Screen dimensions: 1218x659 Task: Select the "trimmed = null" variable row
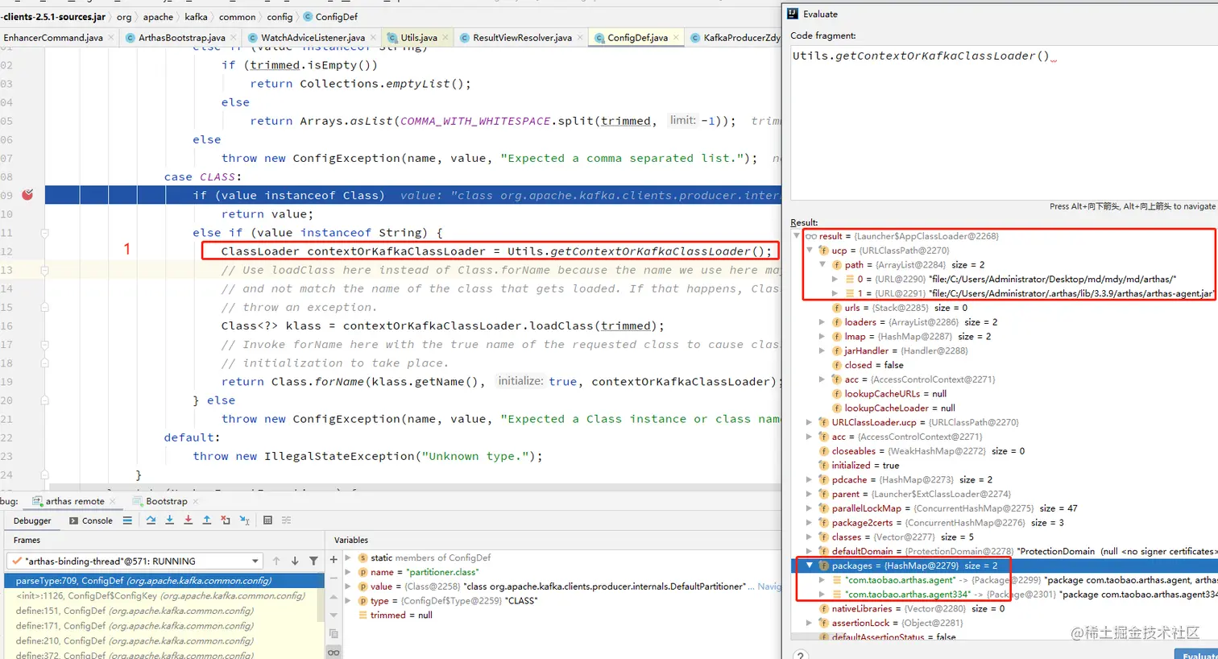[x=562, y=615]
